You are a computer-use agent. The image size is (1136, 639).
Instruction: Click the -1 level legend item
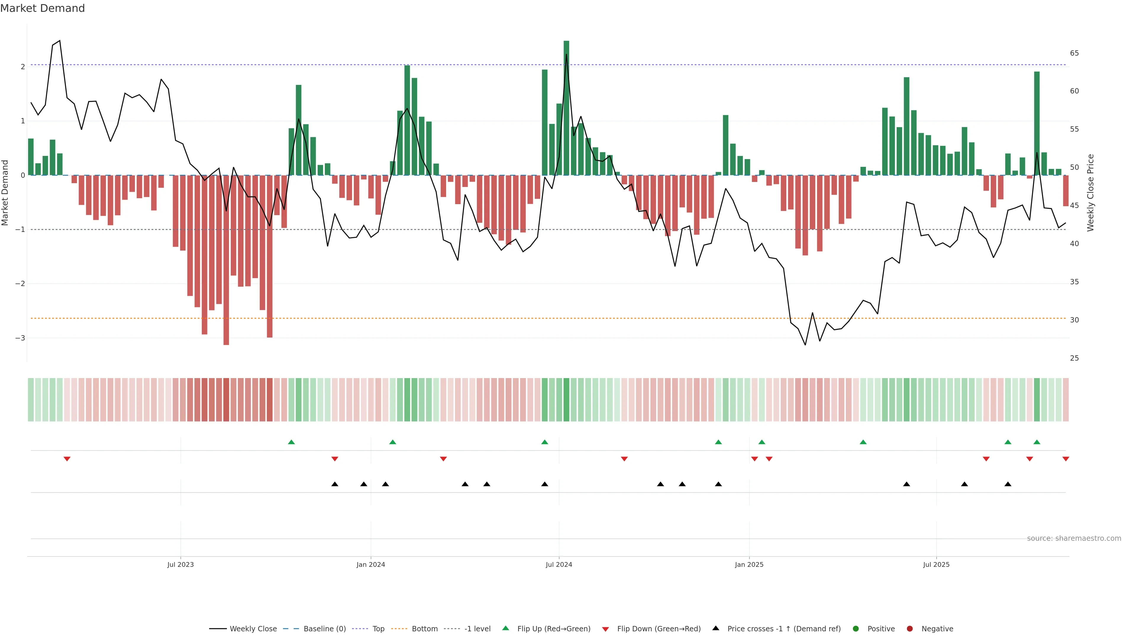(x=477, y=628)
